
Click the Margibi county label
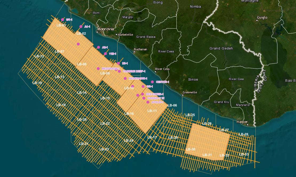click(128, 17)
